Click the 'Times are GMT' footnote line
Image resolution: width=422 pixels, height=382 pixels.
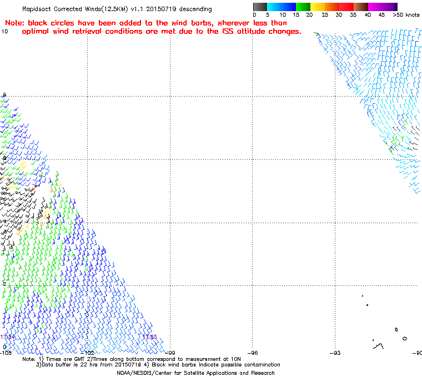[132, 359]
